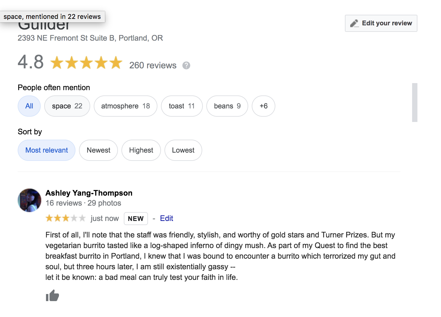The width and height of the screenshot is (441, 317).
Task: Open reviewer's 16 reviews and 29 photos
Action: click(83, 203)
